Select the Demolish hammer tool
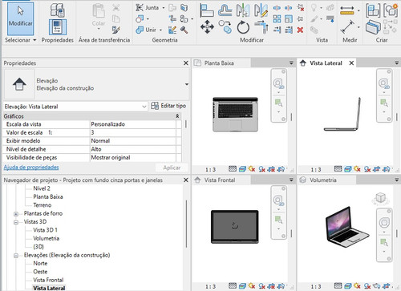The height and width of the screenshot is (291, 401). point(184,30)
